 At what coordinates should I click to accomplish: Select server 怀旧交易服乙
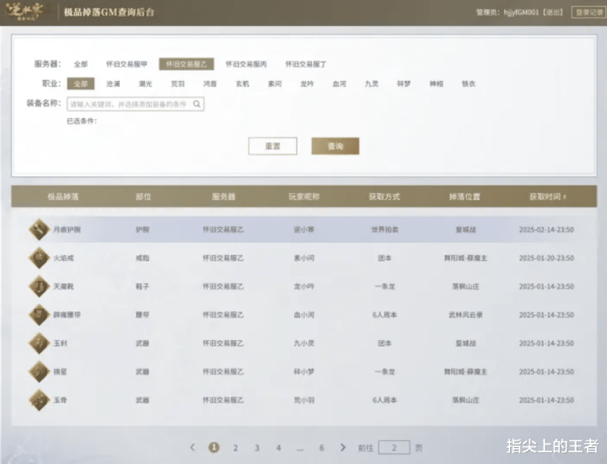tap(186, 64)
